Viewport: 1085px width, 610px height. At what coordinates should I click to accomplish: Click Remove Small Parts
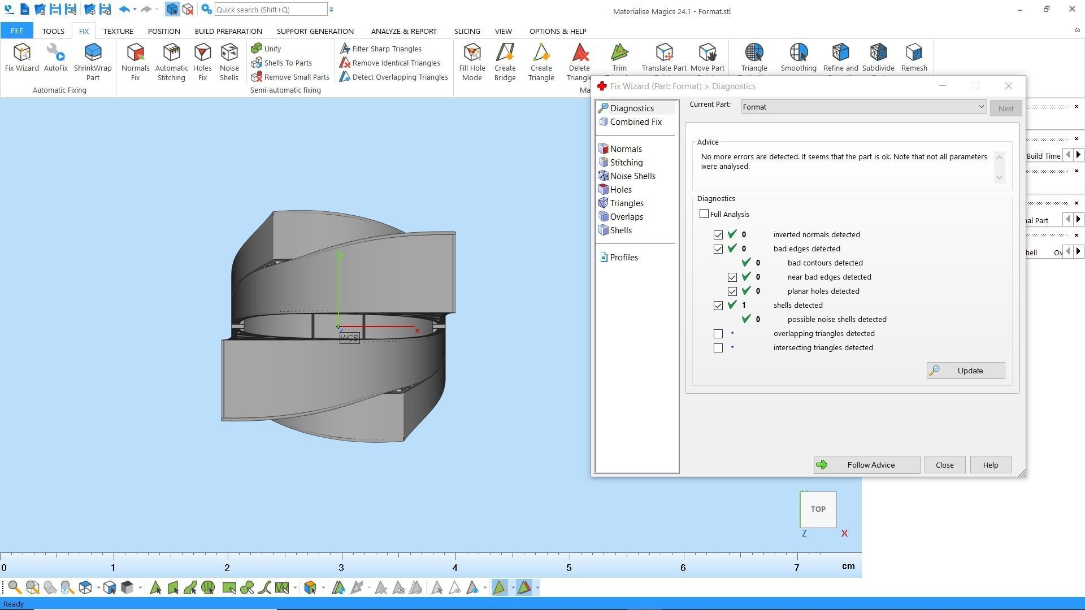pos(290,77)
